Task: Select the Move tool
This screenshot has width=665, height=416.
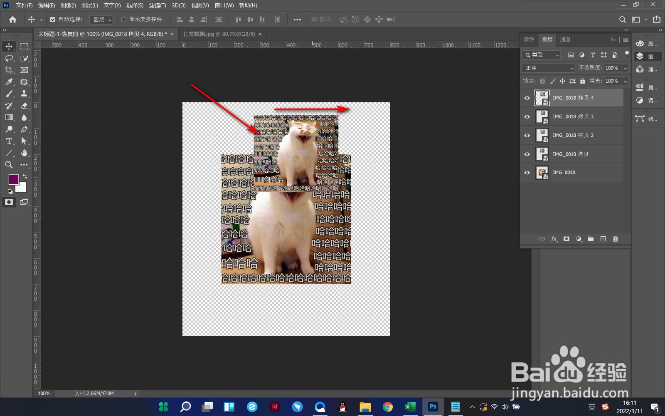Action: tap(9, 46)
